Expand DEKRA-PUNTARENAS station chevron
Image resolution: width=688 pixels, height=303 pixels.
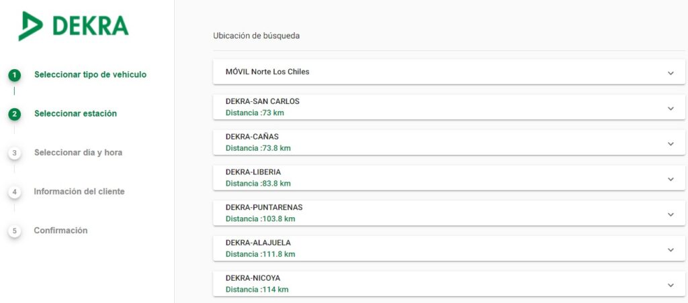(671, 215)
